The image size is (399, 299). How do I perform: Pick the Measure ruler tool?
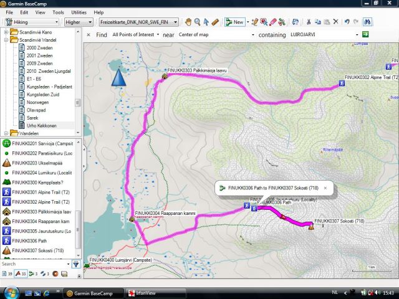(215, 22)
